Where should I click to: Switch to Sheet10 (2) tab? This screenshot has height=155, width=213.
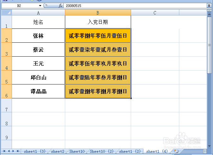tap(101, 151)
